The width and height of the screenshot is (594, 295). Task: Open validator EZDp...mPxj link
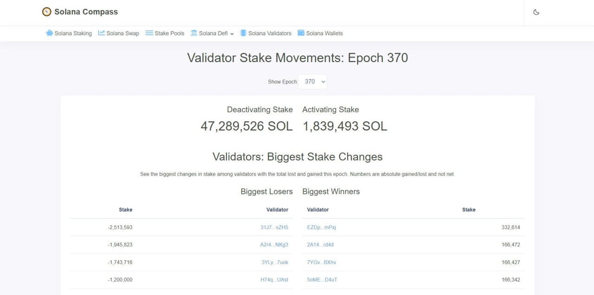[x=322, y=227]
